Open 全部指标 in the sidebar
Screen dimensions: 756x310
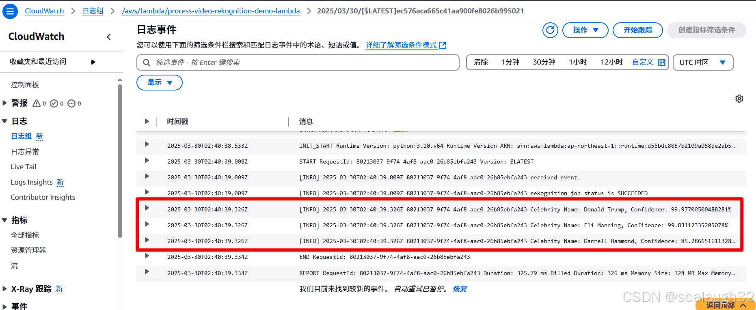click(x=25, y=235)
